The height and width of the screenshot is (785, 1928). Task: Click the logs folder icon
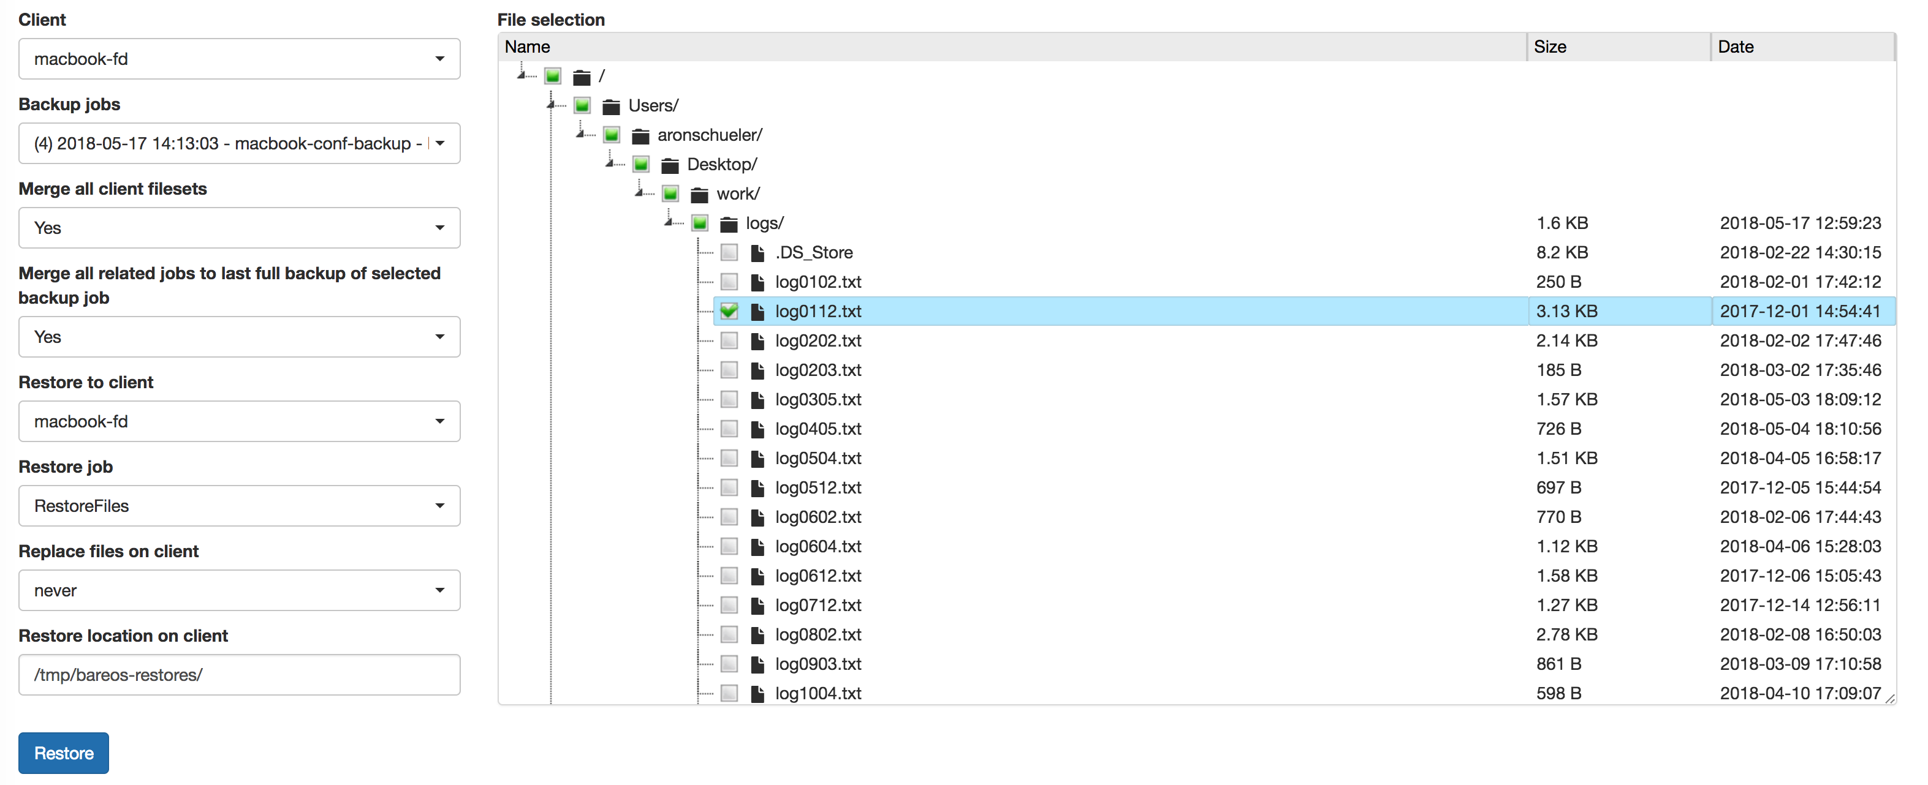pos(728,224)
